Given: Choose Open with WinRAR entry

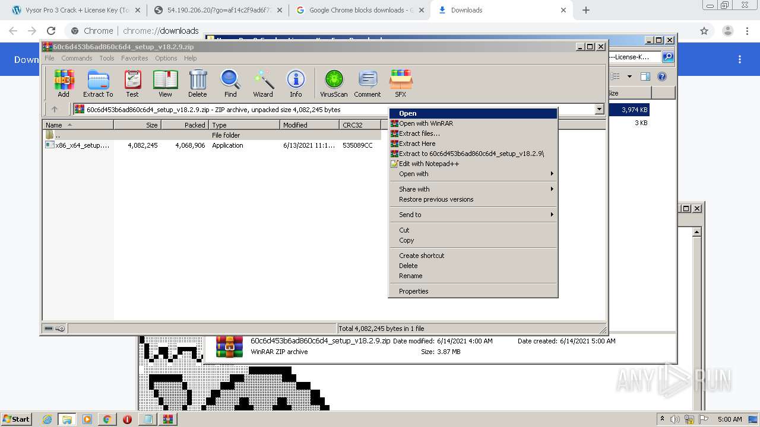Looking at the screenshot, I should click(x=473, y=123).
